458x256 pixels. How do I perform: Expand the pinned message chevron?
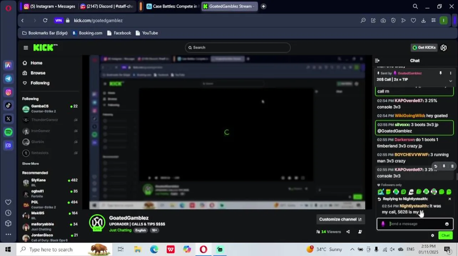pos(451,81)
